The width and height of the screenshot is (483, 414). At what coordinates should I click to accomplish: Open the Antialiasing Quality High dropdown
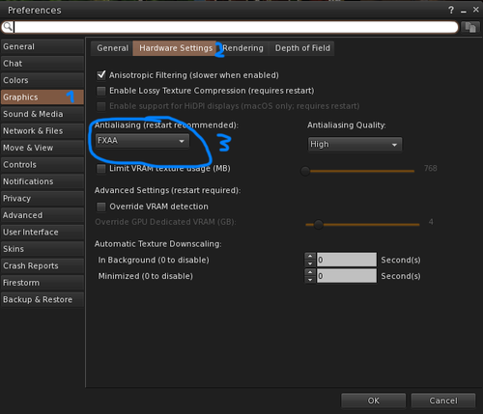pyautogui.click(x=355, y=145)
